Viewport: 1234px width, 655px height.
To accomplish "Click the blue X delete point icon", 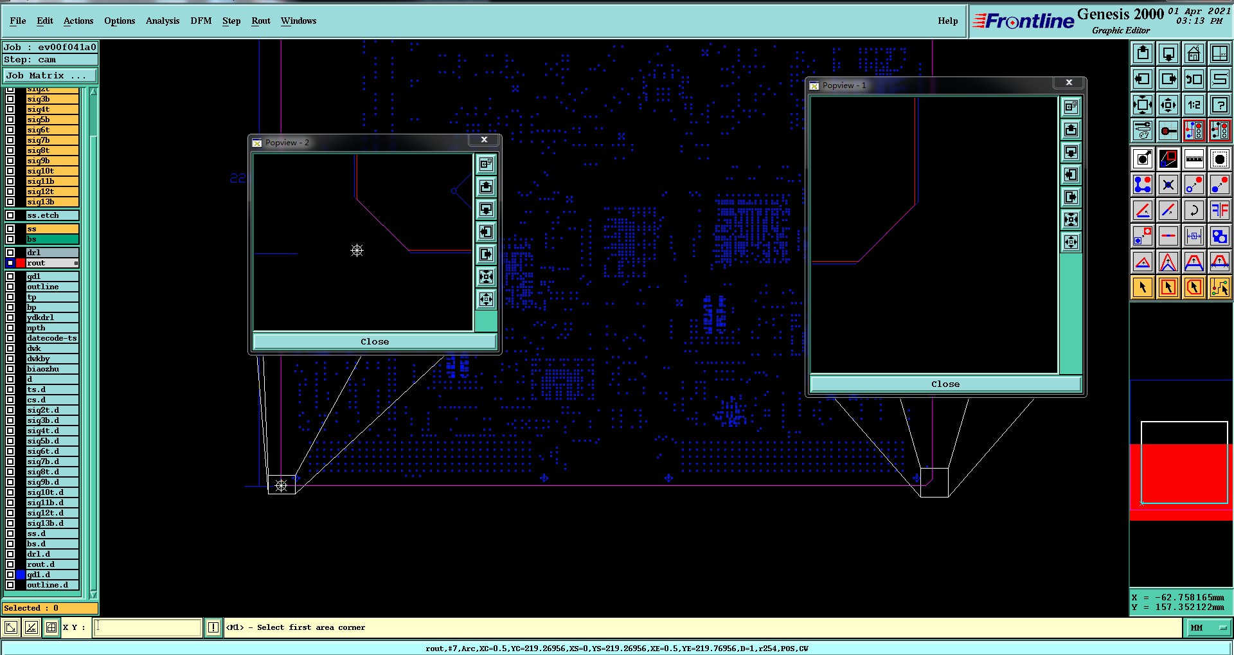I will (x=1168, y=184).
